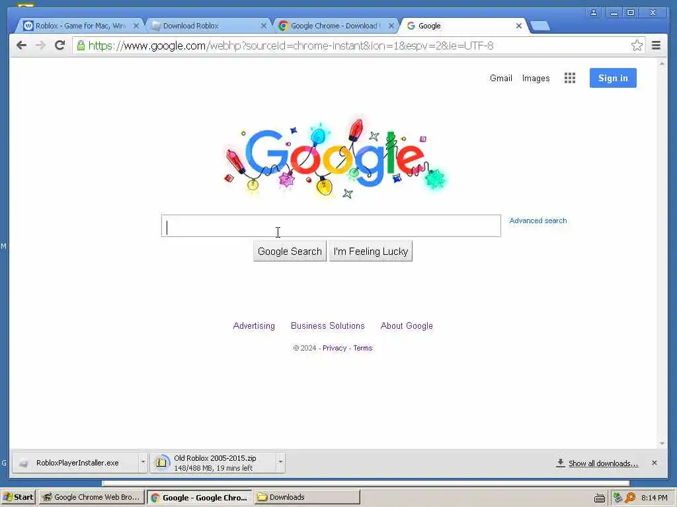Open the Chrome user profile button
Viewport: 677px width, 507px height.
coord(594,13)
